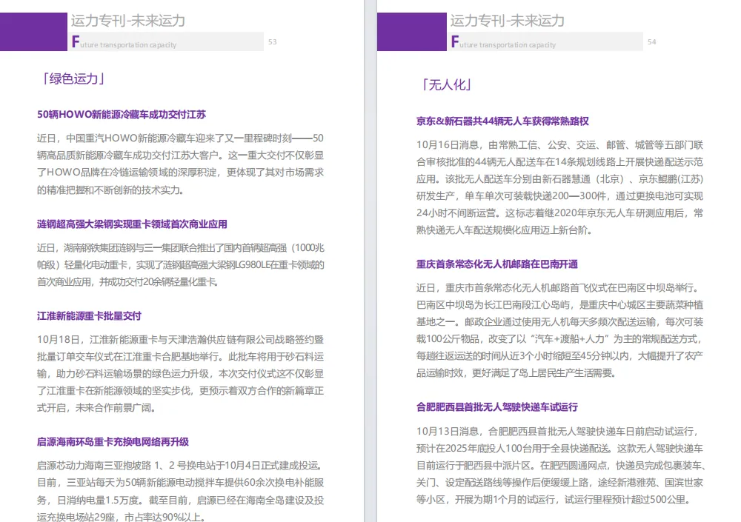Click the '「绿色运力」' section title

[73, 79]
